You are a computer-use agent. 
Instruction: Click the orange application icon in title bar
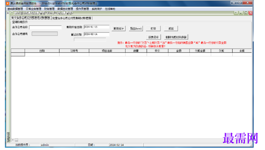point(8,3)
